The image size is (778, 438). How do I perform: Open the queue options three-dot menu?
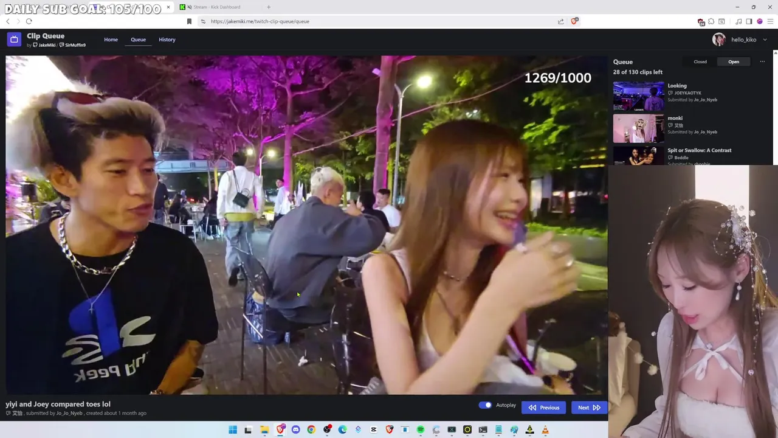point(762,61)
